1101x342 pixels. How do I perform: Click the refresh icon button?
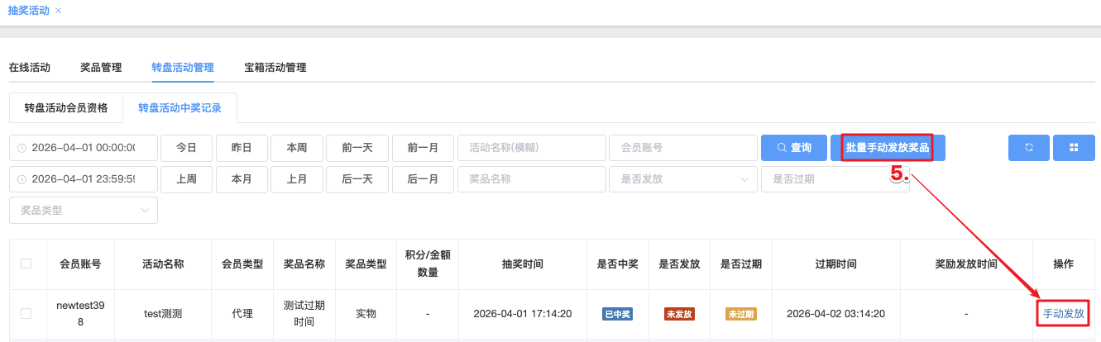[1028, 148]
